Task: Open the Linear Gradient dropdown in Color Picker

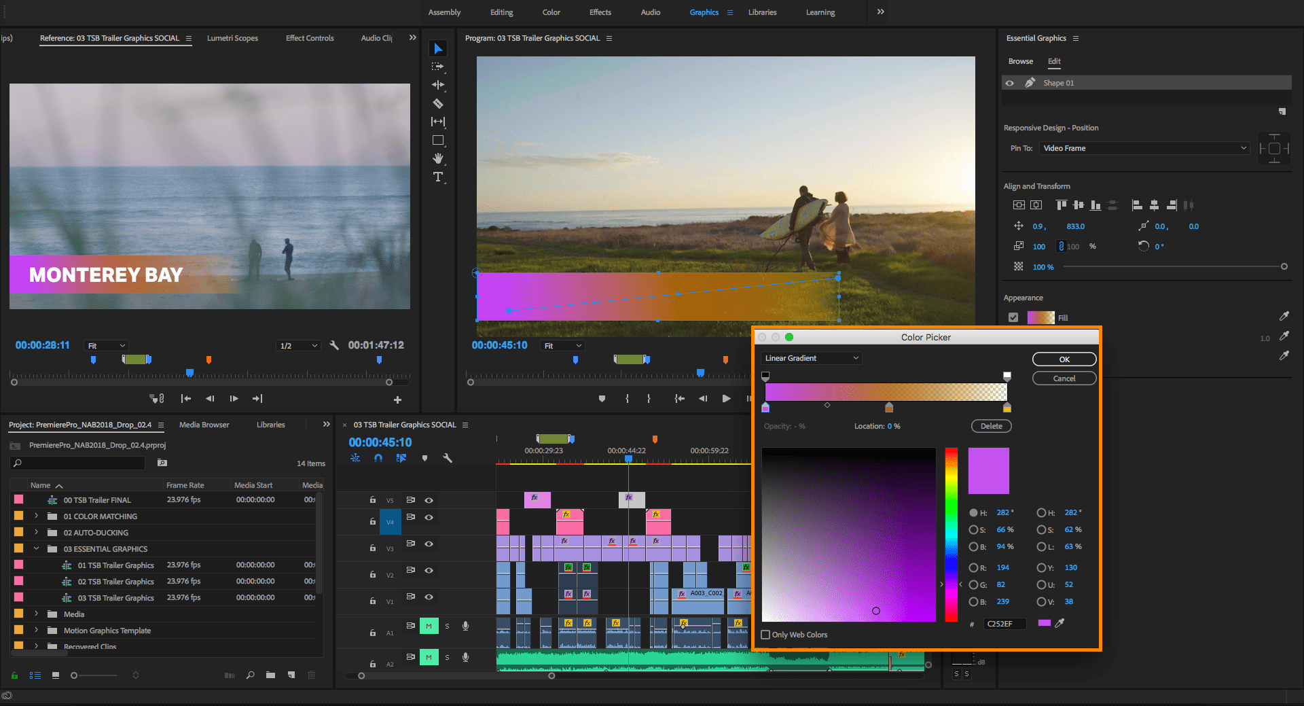Action: tap(810, 357)
